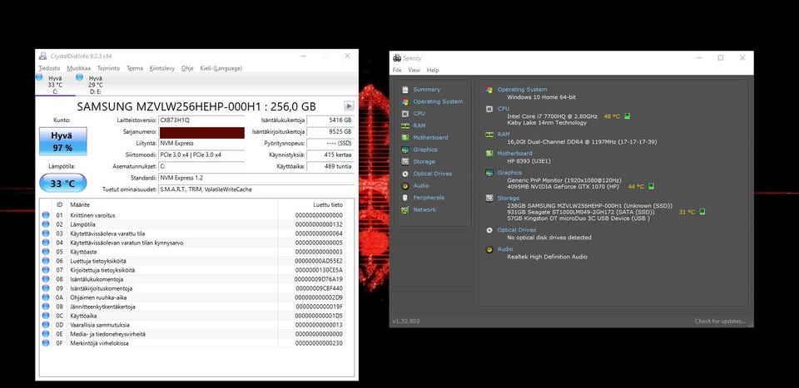
Task: Click the GPU 44 °C temperature indicator icon
Action: (x=652, y=187)
